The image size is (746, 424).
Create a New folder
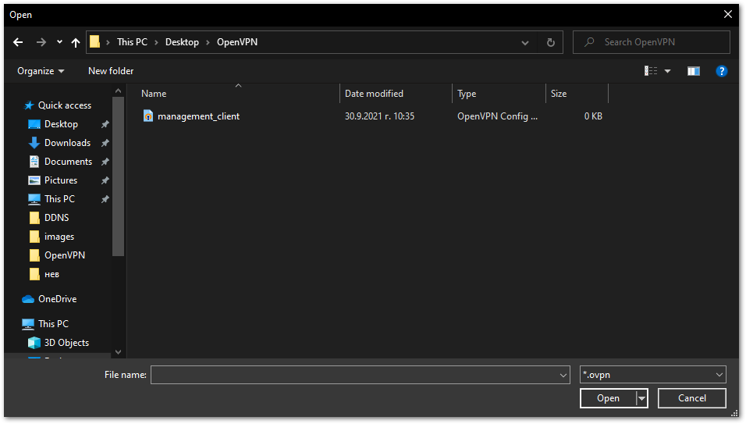click(x=111, y=71)
